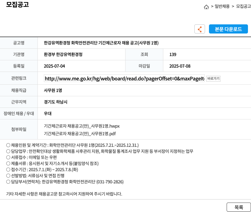Click the 바로가기 button next to URL
The width and height of the screenshot is (251, 212).
(x=213, y=79)
